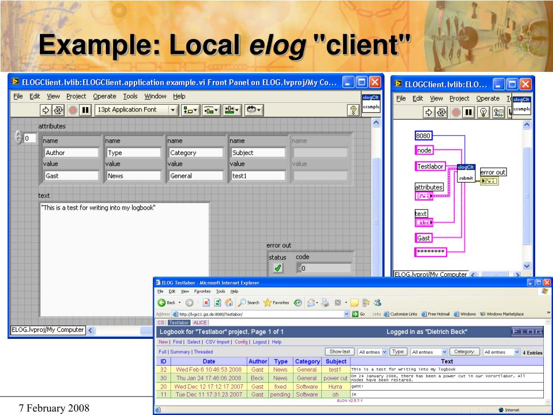Click the Run arrow in Front Panel toolbar
553x415 pixels.
coord(45,110)
